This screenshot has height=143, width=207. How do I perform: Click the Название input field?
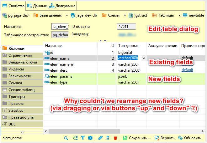60,27
